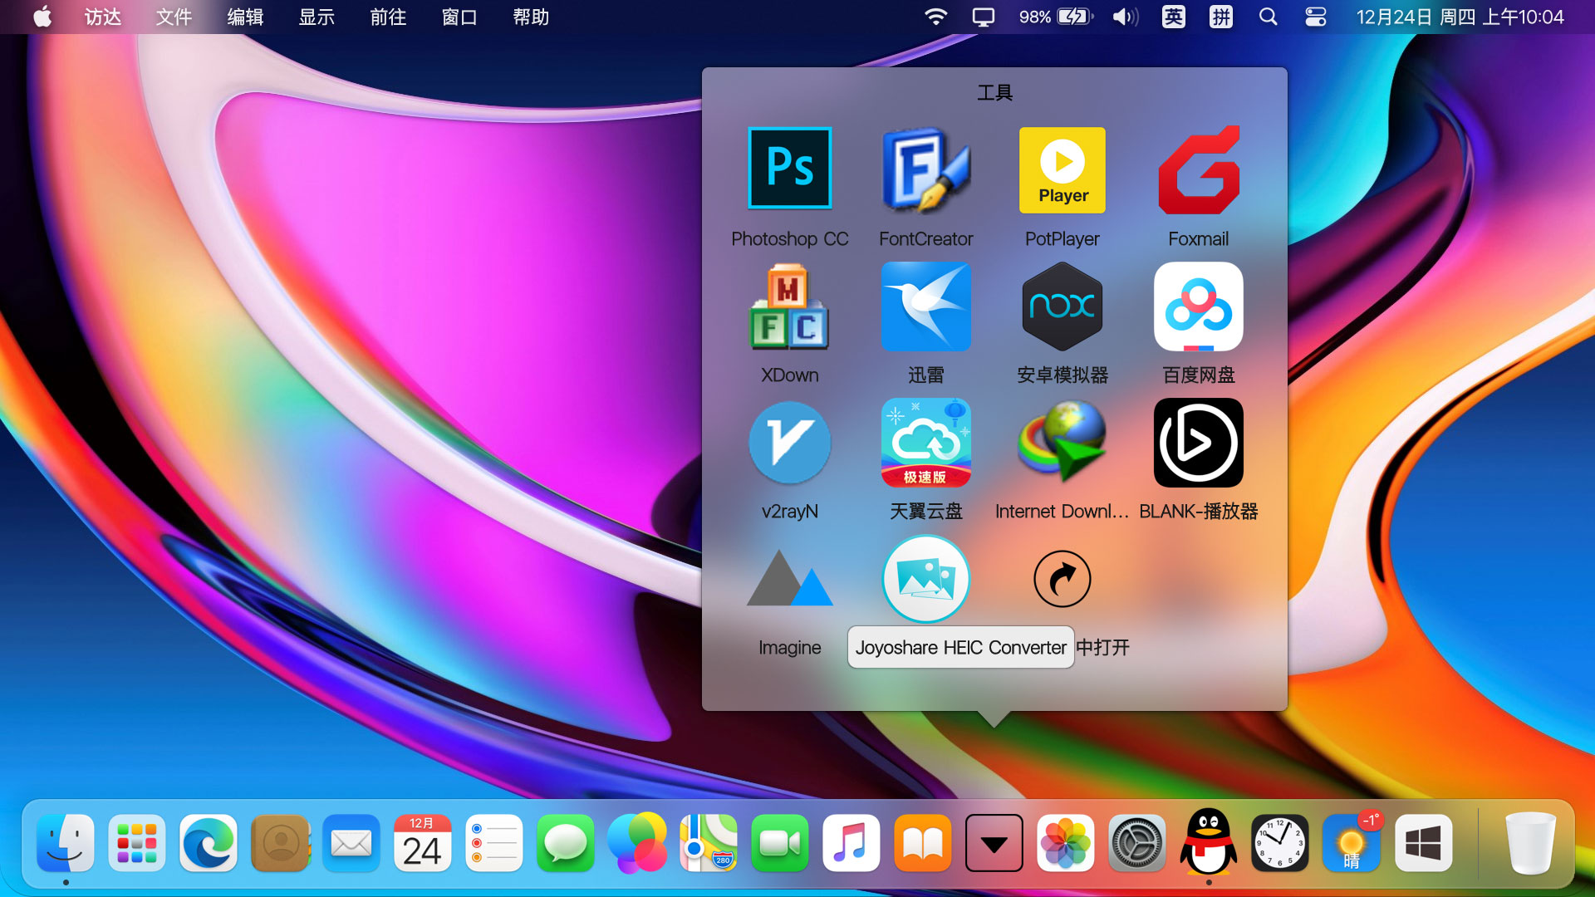Click Joyoshare HEIC Converter tooltip

coord(959,646)
